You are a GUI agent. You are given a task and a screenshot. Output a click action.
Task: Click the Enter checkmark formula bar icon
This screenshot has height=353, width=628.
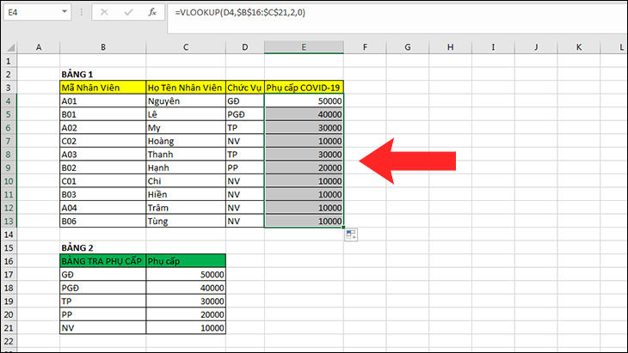pyautogui.click(x=128, y=12)
